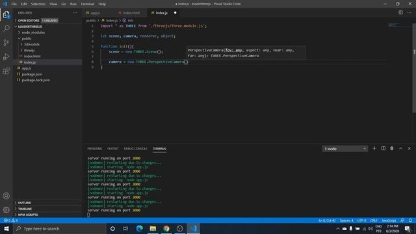Click the feedback icon in status bar
This screenshot has height=234, width=416.
pos(402,220)
